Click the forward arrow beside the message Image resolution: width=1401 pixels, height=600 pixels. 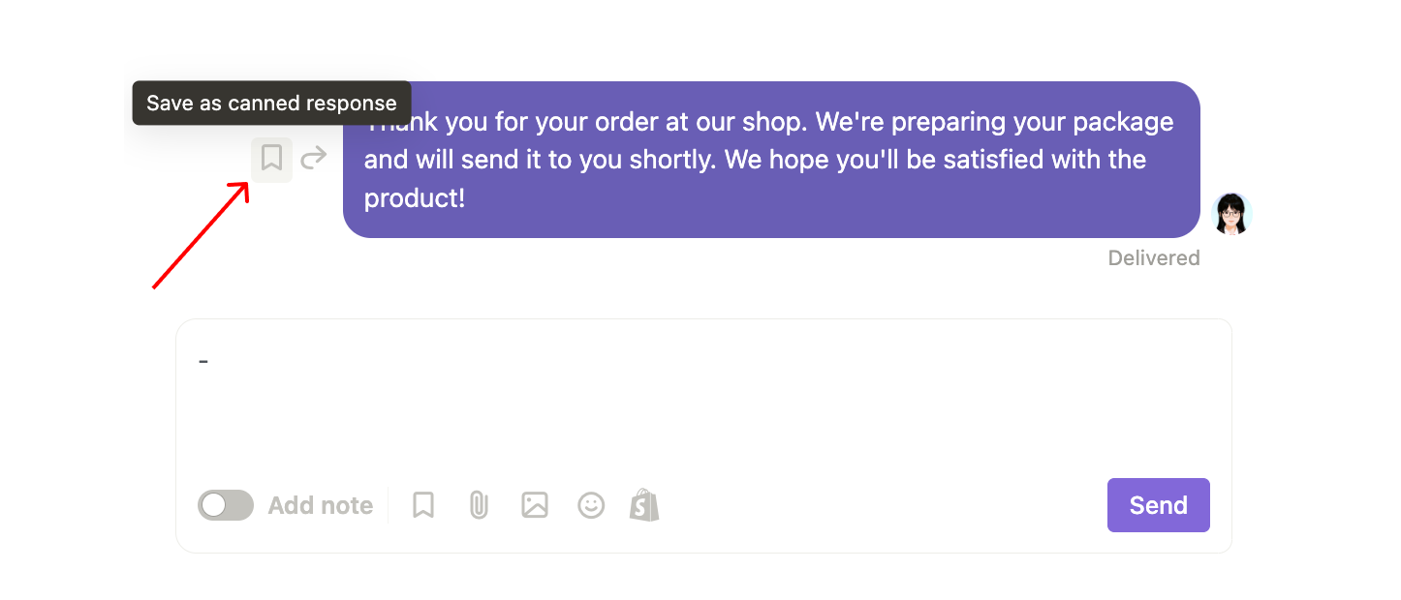(313, 158)
